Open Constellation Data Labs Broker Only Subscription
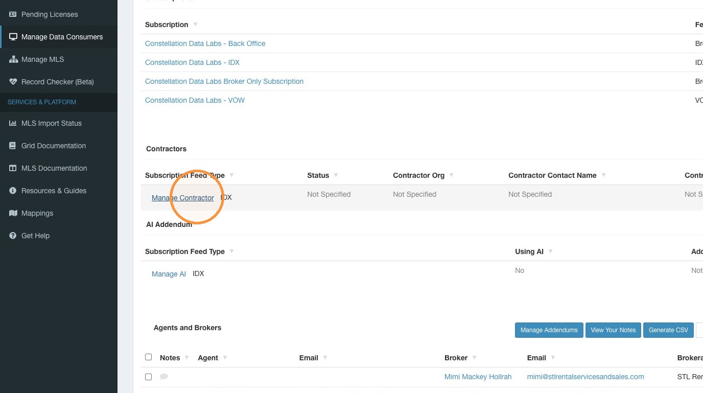 coord(224,81)
